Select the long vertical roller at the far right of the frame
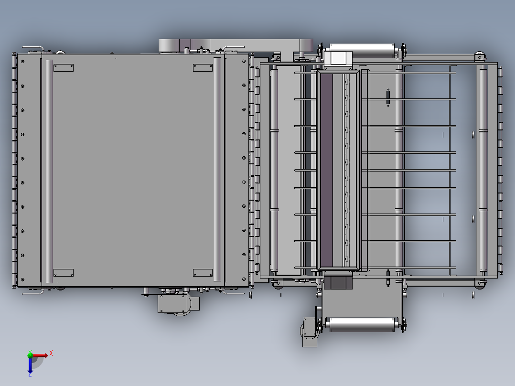The image size is (515, 386). click(483, 170)
